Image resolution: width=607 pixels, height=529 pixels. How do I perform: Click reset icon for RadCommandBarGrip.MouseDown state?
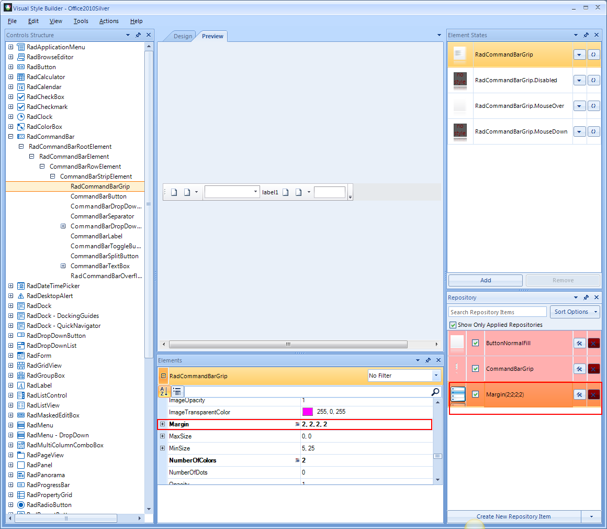(x=593, y=132)
